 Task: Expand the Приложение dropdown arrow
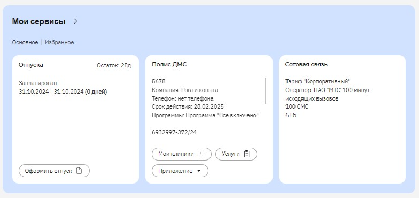(x=199, y=171)
